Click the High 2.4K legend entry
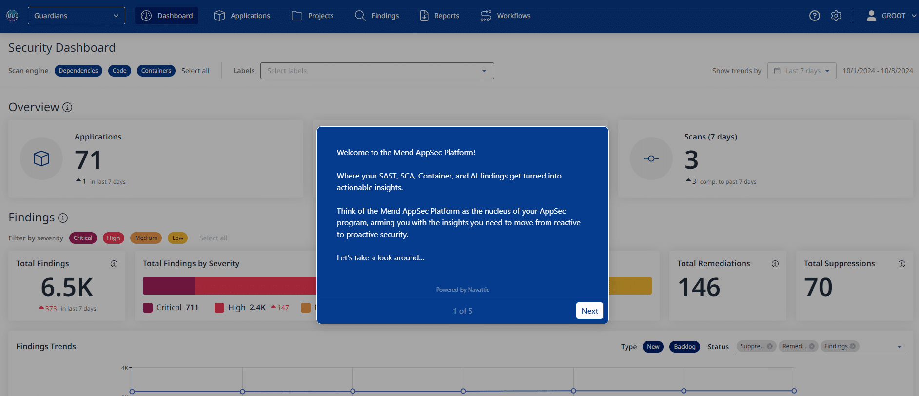The width and height of the screenshot is (919, 396). [240, 308]
